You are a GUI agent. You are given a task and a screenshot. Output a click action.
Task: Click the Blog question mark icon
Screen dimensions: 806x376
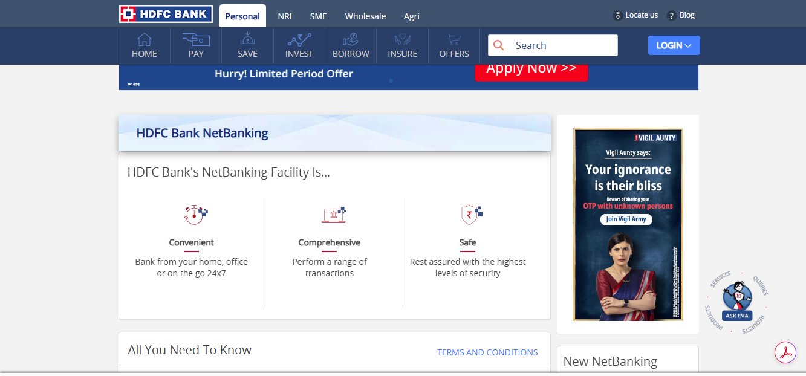tap(671, 16)
